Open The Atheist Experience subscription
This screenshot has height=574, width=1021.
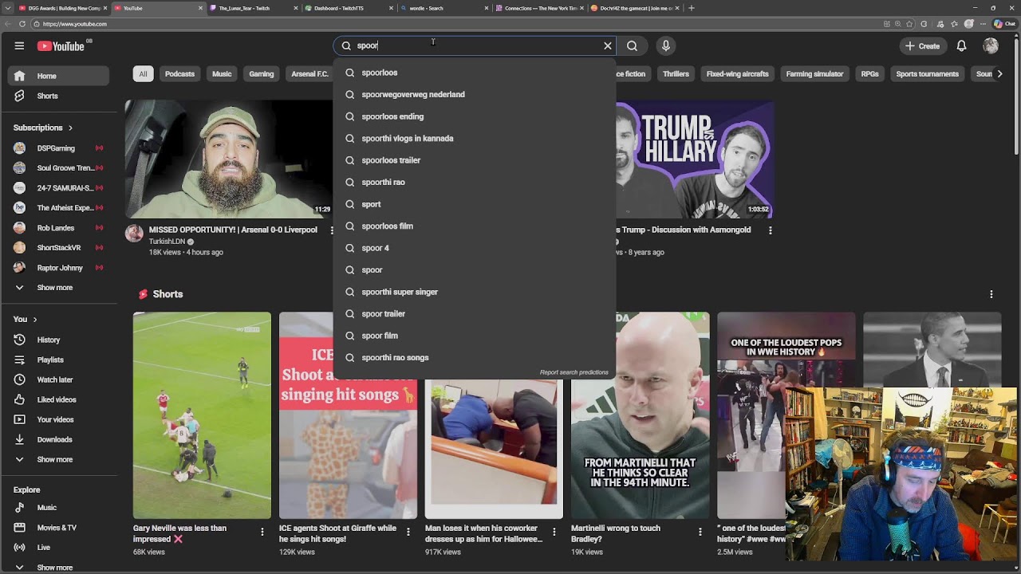pos(58,208)
